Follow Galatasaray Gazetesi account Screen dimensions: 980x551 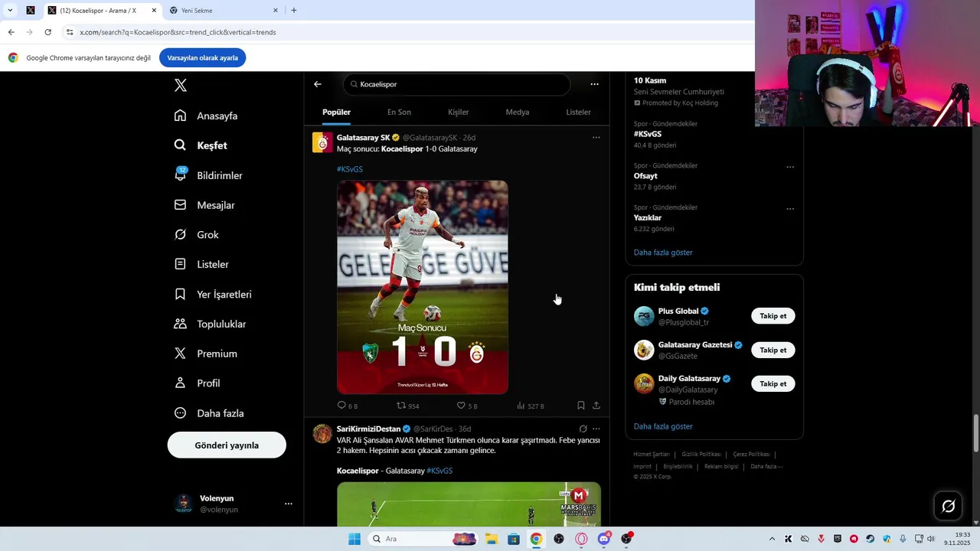tap(773, 350)
